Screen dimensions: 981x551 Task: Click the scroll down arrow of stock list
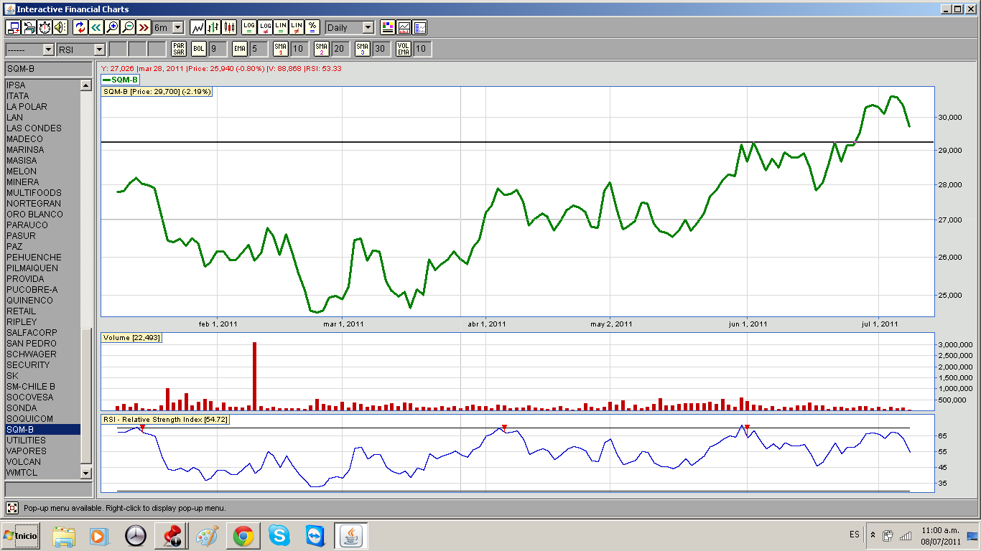tap(86, 473)
